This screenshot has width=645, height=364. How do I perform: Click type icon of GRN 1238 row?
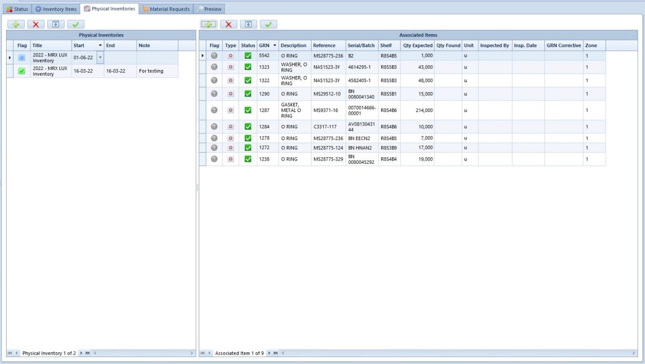tap(230, 159)
